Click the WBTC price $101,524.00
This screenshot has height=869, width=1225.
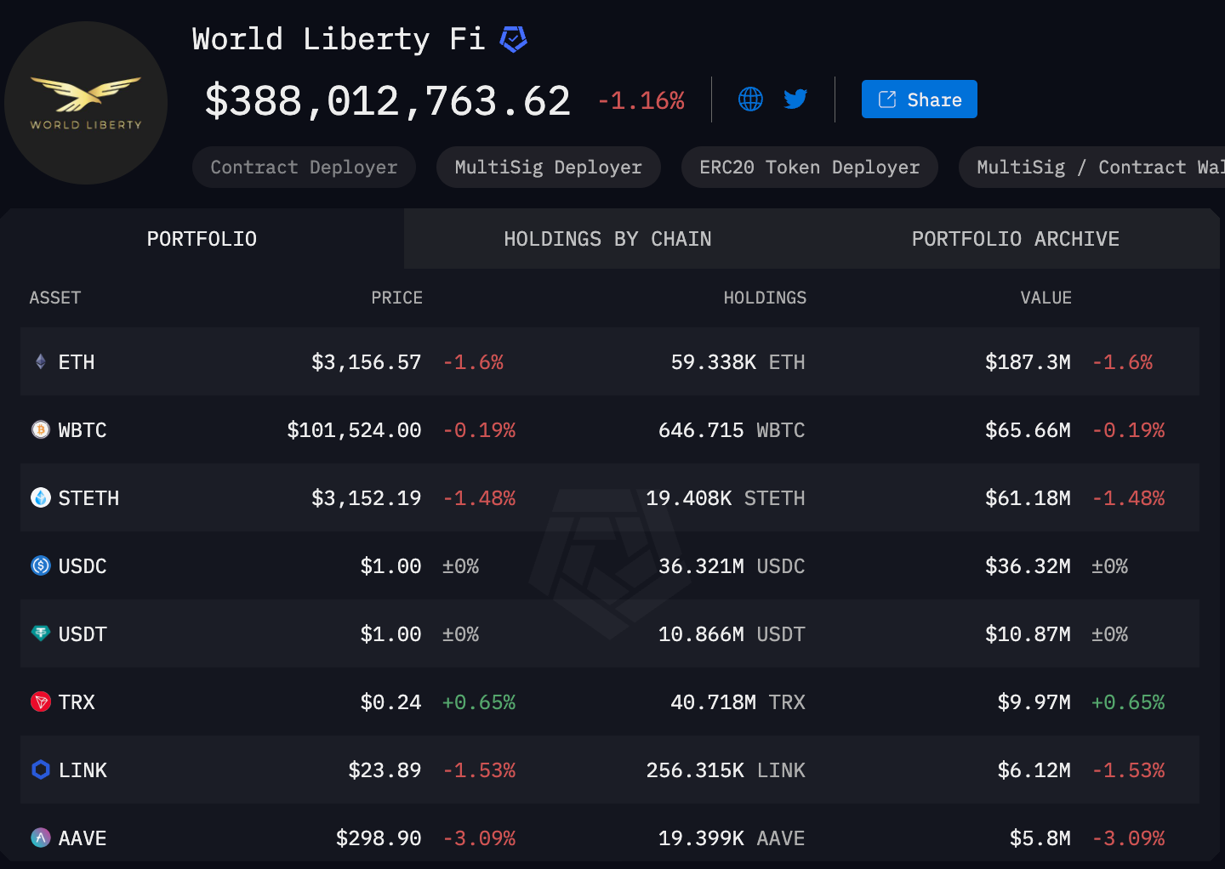coord(354,430)
